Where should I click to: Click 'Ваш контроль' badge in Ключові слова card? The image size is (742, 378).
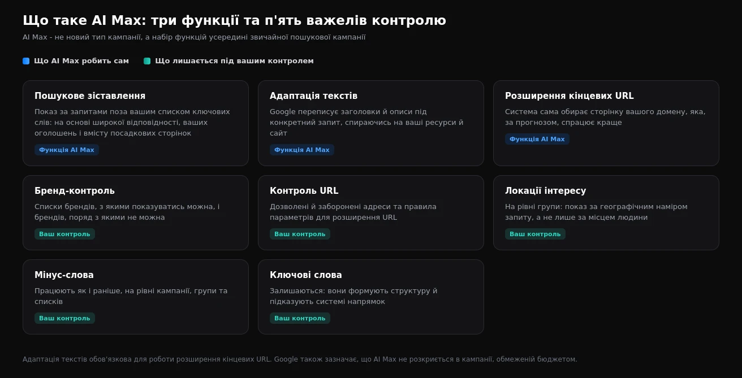click(300, 318)
